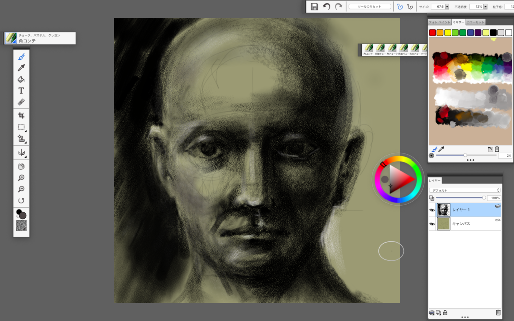Enable straight line strokes mode

pos(410,6)
